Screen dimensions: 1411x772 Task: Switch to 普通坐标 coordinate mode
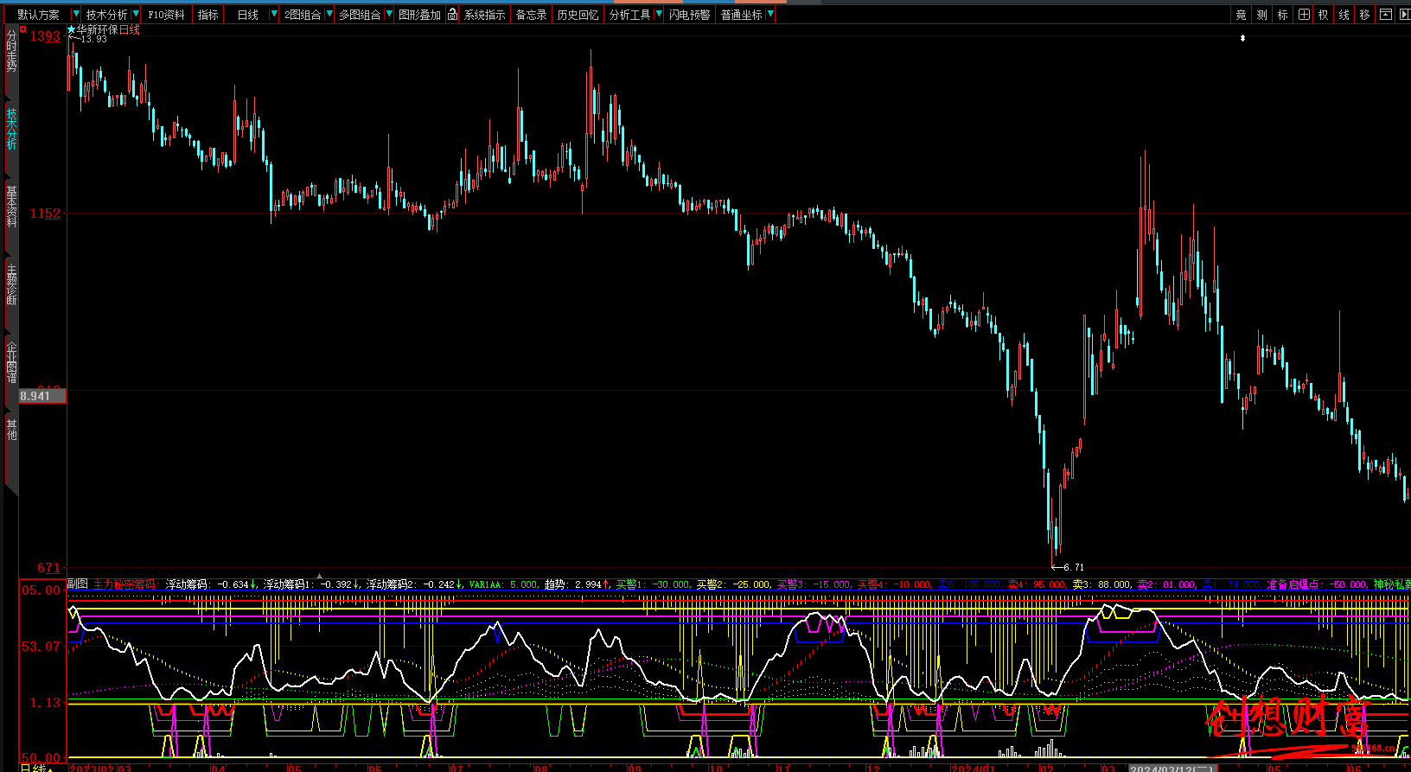point(742,15)
